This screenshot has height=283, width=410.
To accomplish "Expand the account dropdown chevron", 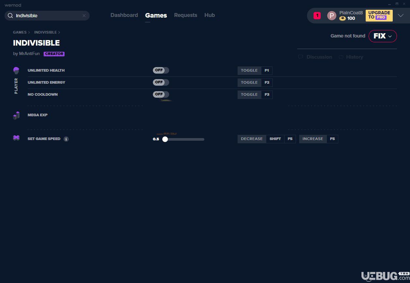I will pyautogui.click(x=401, y=16).
